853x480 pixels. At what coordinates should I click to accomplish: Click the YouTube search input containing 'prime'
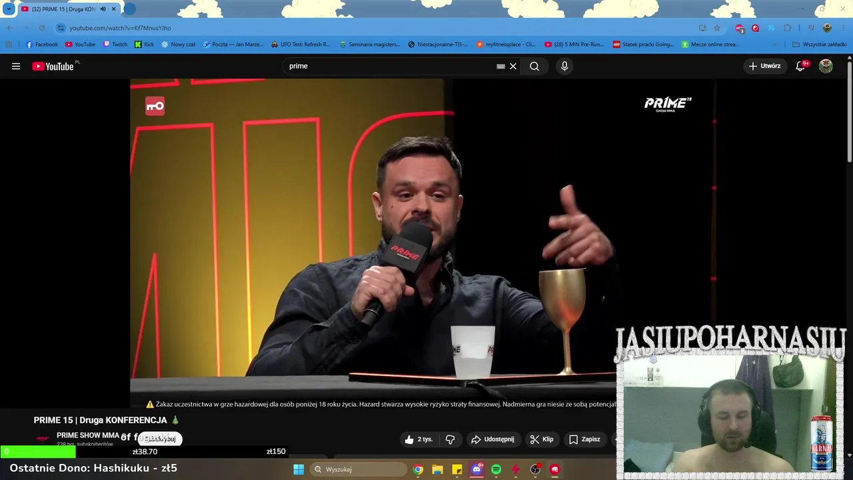coord(392,66)
